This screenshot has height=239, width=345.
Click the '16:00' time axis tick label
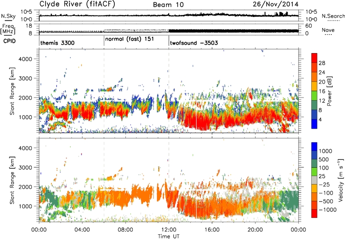coord(212,230)
